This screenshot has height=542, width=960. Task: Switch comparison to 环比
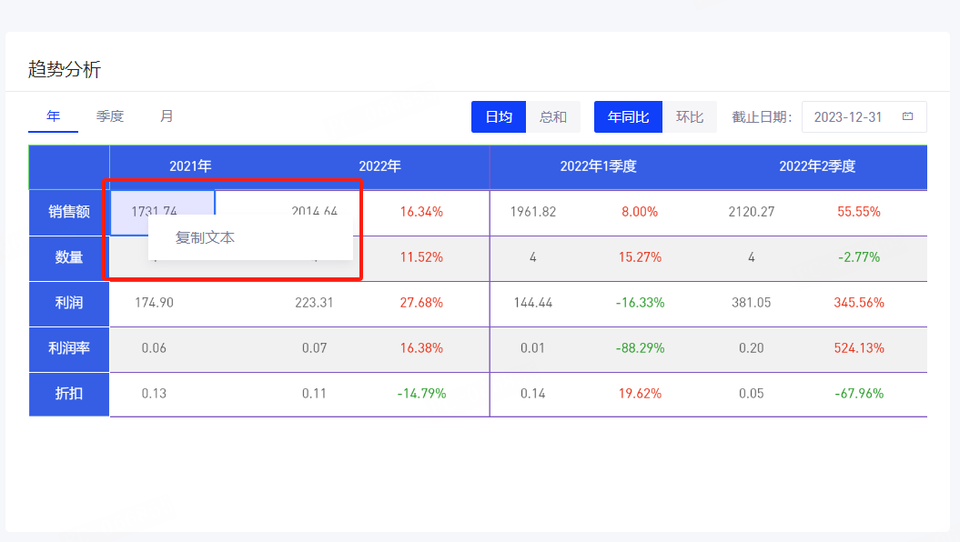pyautogui.click(x=690, y=117)
